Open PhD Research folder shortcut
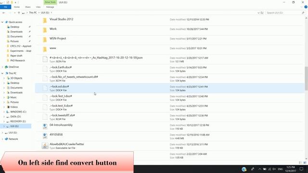Image resolution: width=308 pixels, height=173 pixels. pyautogui.click(x=17, y=61)
